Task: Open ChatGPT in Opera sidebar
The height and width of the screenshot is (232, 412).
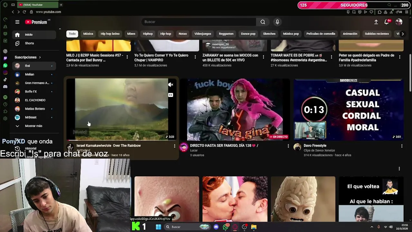Action: (5, 51)
